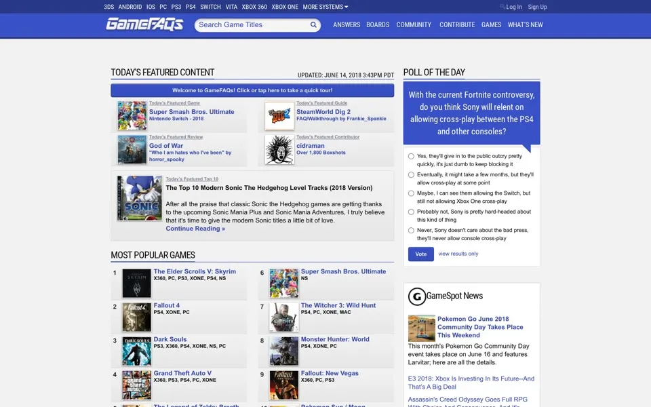Open the Contribute menu

[x=457, y=25]
